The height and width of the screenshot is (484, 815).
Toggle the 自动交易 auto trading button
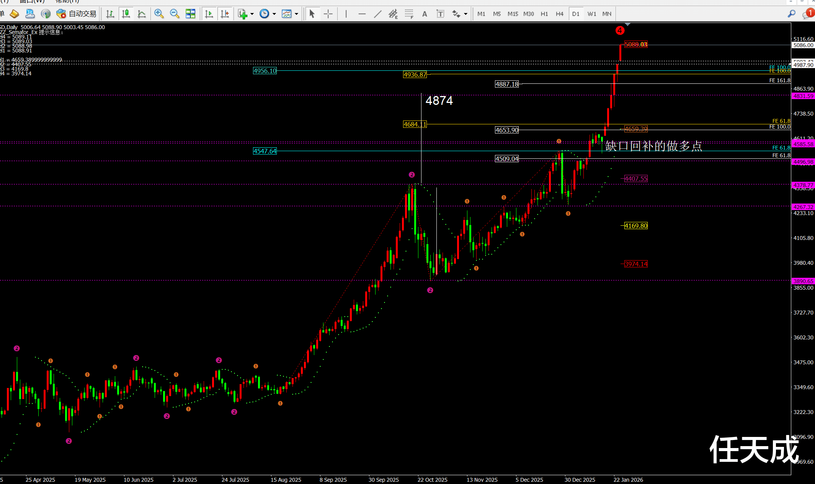[76, 14]
